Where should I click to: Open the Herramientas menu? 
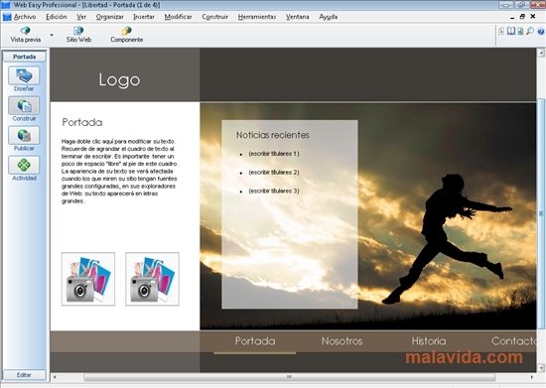257,17
